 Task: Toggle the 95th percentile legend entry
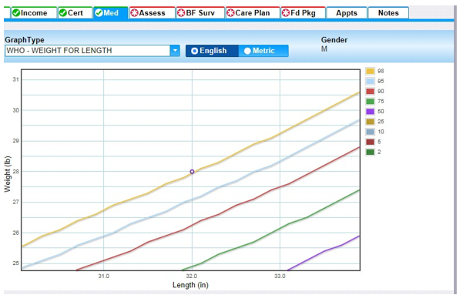[x=375, y=81]
